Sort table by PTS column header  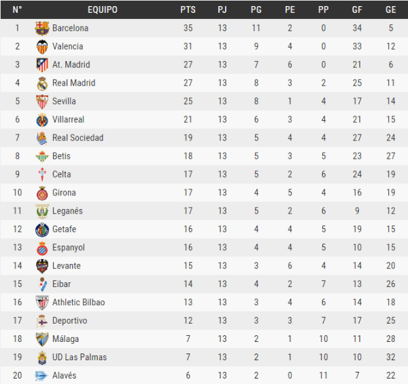(188, 9)
